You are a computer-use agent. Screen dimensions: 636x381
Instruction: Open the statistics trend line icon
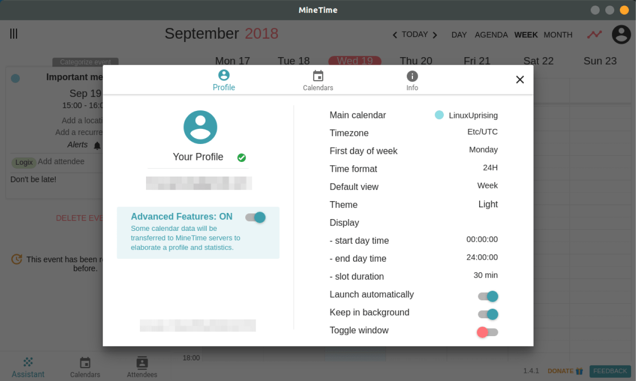click(x=594, y=34)
